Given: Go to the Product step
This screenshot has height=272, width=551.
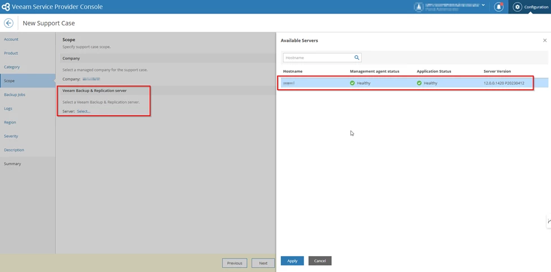Looking at the screenshot, I should click(11, 53).
